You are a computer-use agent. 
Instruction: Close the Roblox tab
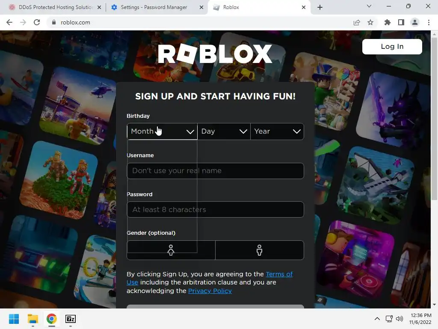pyautogui.click(x=304, y=7)
